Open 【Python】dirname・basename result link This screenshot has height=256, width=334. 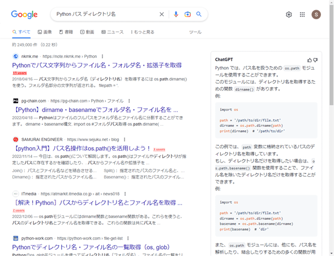pos(95,110)
